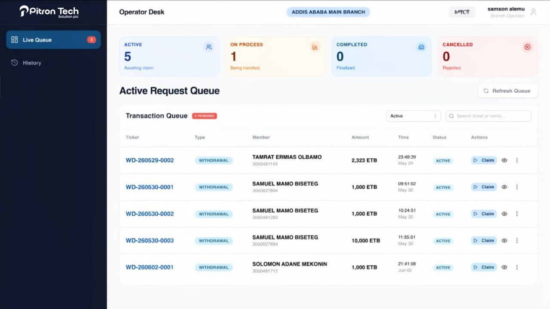
Task: Click the Ticket column header
Action: coord(132,137)
